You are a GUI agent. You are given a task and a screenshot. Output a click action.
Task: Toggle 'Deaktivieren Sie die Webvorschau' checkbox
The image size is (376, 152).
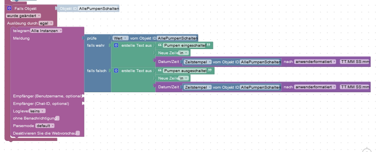(78, 133)
